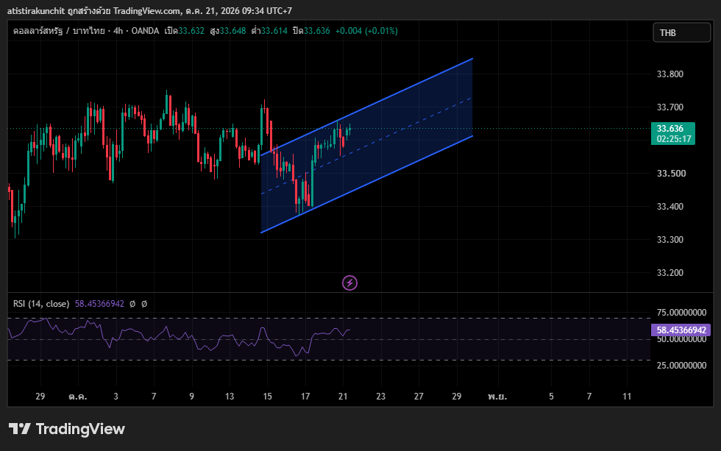Click the purple lightning bolt event icon
The height and width of the screenshot is (451, 721).
tap(349, 283)
